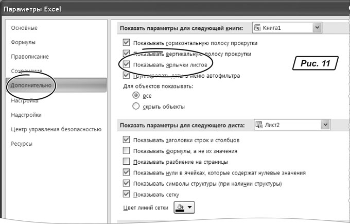Go to Центр управления безопасностью
This screenshot has height=224, width=350.
coord(55,129)
